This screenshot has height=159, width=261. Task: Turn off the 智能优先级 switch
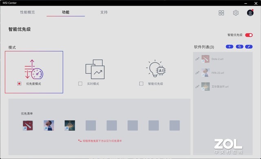pyautogui.click(x=249, y=35)
